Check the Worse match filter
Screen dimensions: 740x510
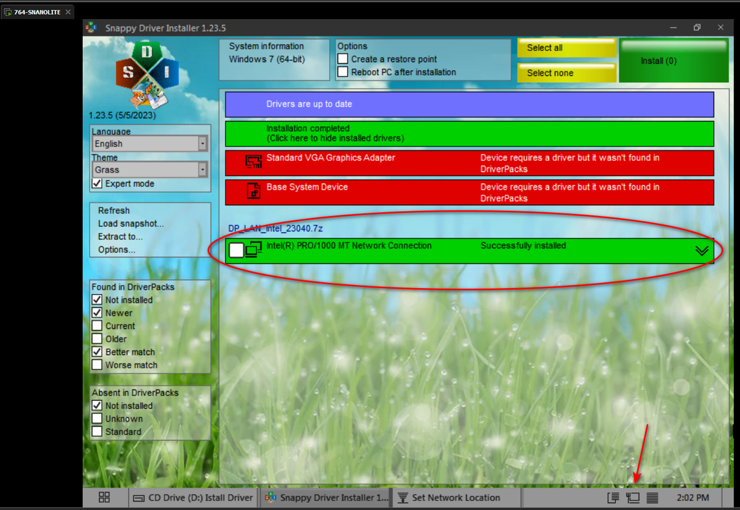97,365
